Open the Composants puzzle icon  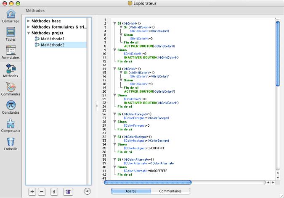11,124
